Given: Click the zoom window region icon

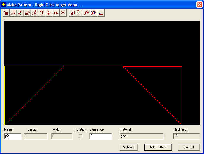Looking at the screenshot, I should click(x=94, y=13).
